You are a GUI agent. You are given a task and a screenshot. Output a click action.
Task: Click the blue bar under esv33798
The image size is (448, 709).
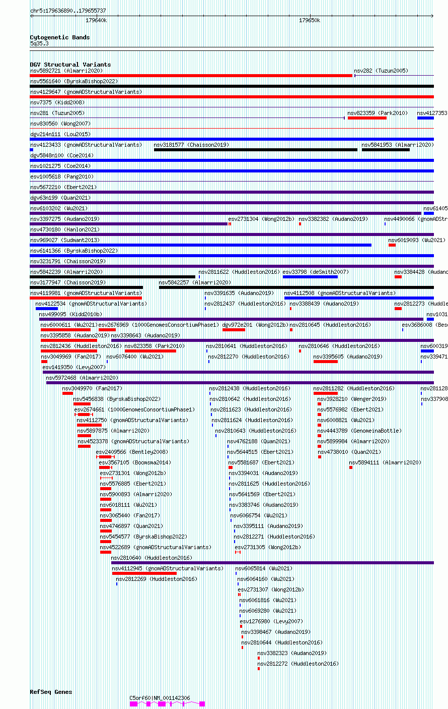tap(310, 277)
